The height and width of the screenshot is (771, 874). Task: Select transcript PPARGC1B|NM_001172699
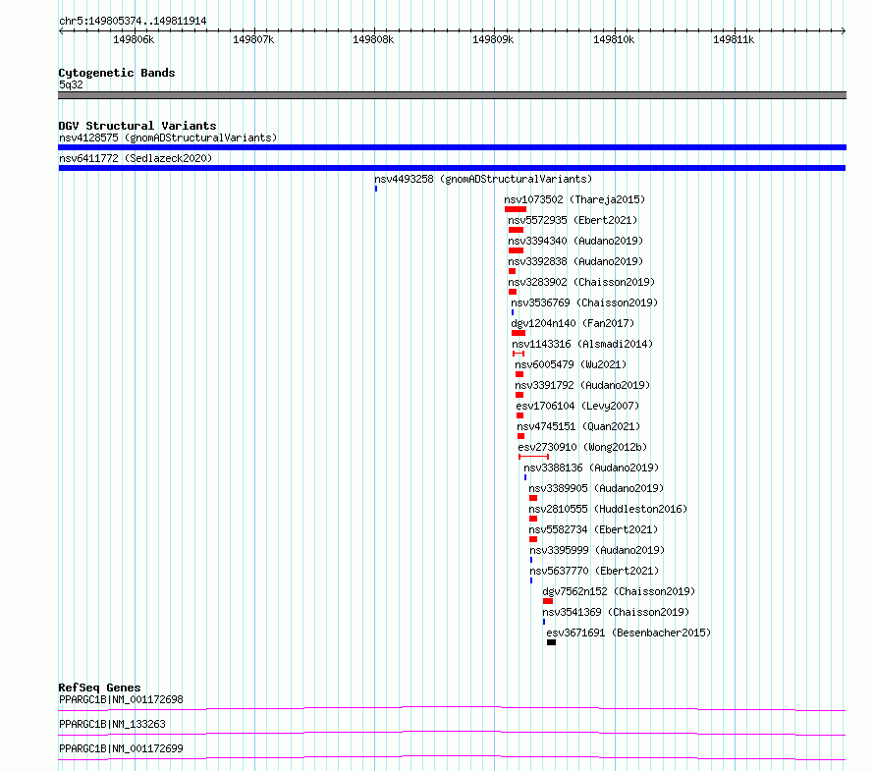[121, 748]
